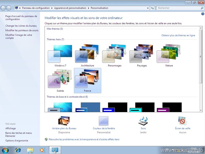Click the search magnifier icon
Image resolution: width=205 pixels, height=154 pixels.
tap(202, 8)
